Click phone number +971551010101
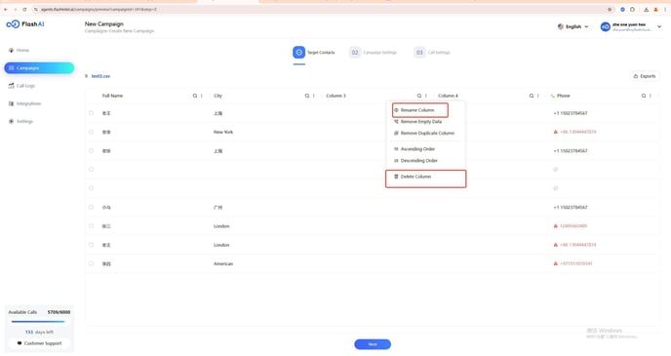671x356 pixels. [576, 263]
